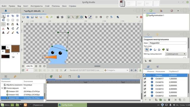Raise the layer with the up arrow
Screen dimensions: 190x107
(x=146, y=100)
